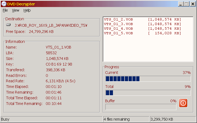Open the View menu
This screenshot has width=197, height=123.
tap(16, 10)
